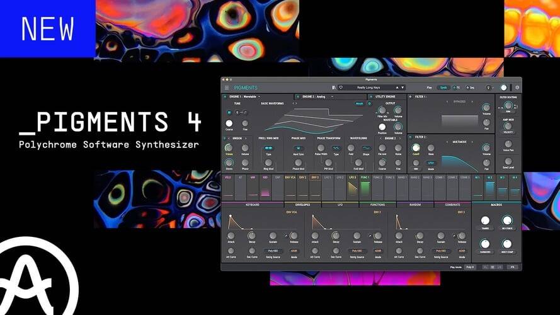
Task: Switch to the Keyboard tab
Action: [x=253, y=205]
